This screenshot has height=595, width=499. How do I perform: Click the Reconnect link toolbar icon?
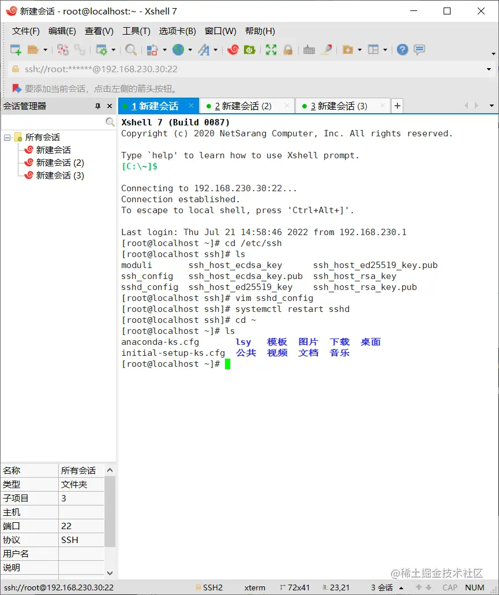(x=80, y=50)
